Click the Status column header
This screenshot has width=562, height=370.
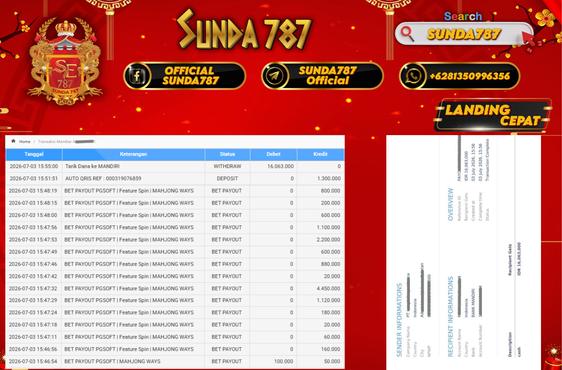coord(227,154)
